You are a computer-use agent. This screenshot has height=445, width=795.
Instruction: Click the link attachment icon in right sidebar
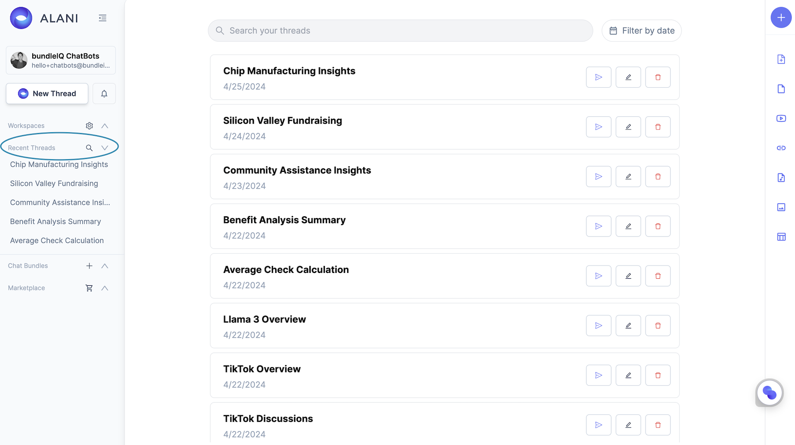point(781,148)
